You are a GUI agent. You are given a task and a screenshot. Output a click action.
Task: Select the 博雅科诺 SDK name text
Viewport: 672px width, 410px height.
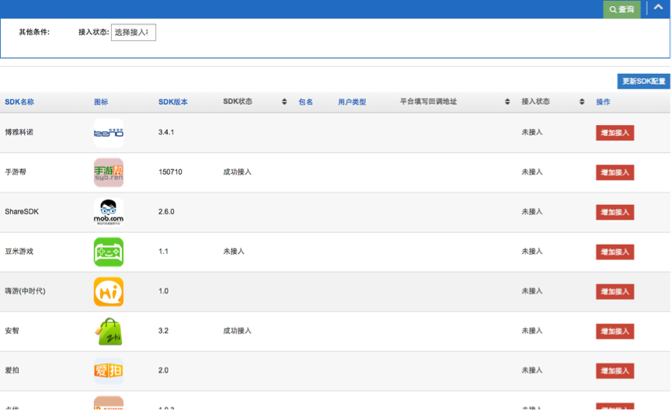pos(19,132)
